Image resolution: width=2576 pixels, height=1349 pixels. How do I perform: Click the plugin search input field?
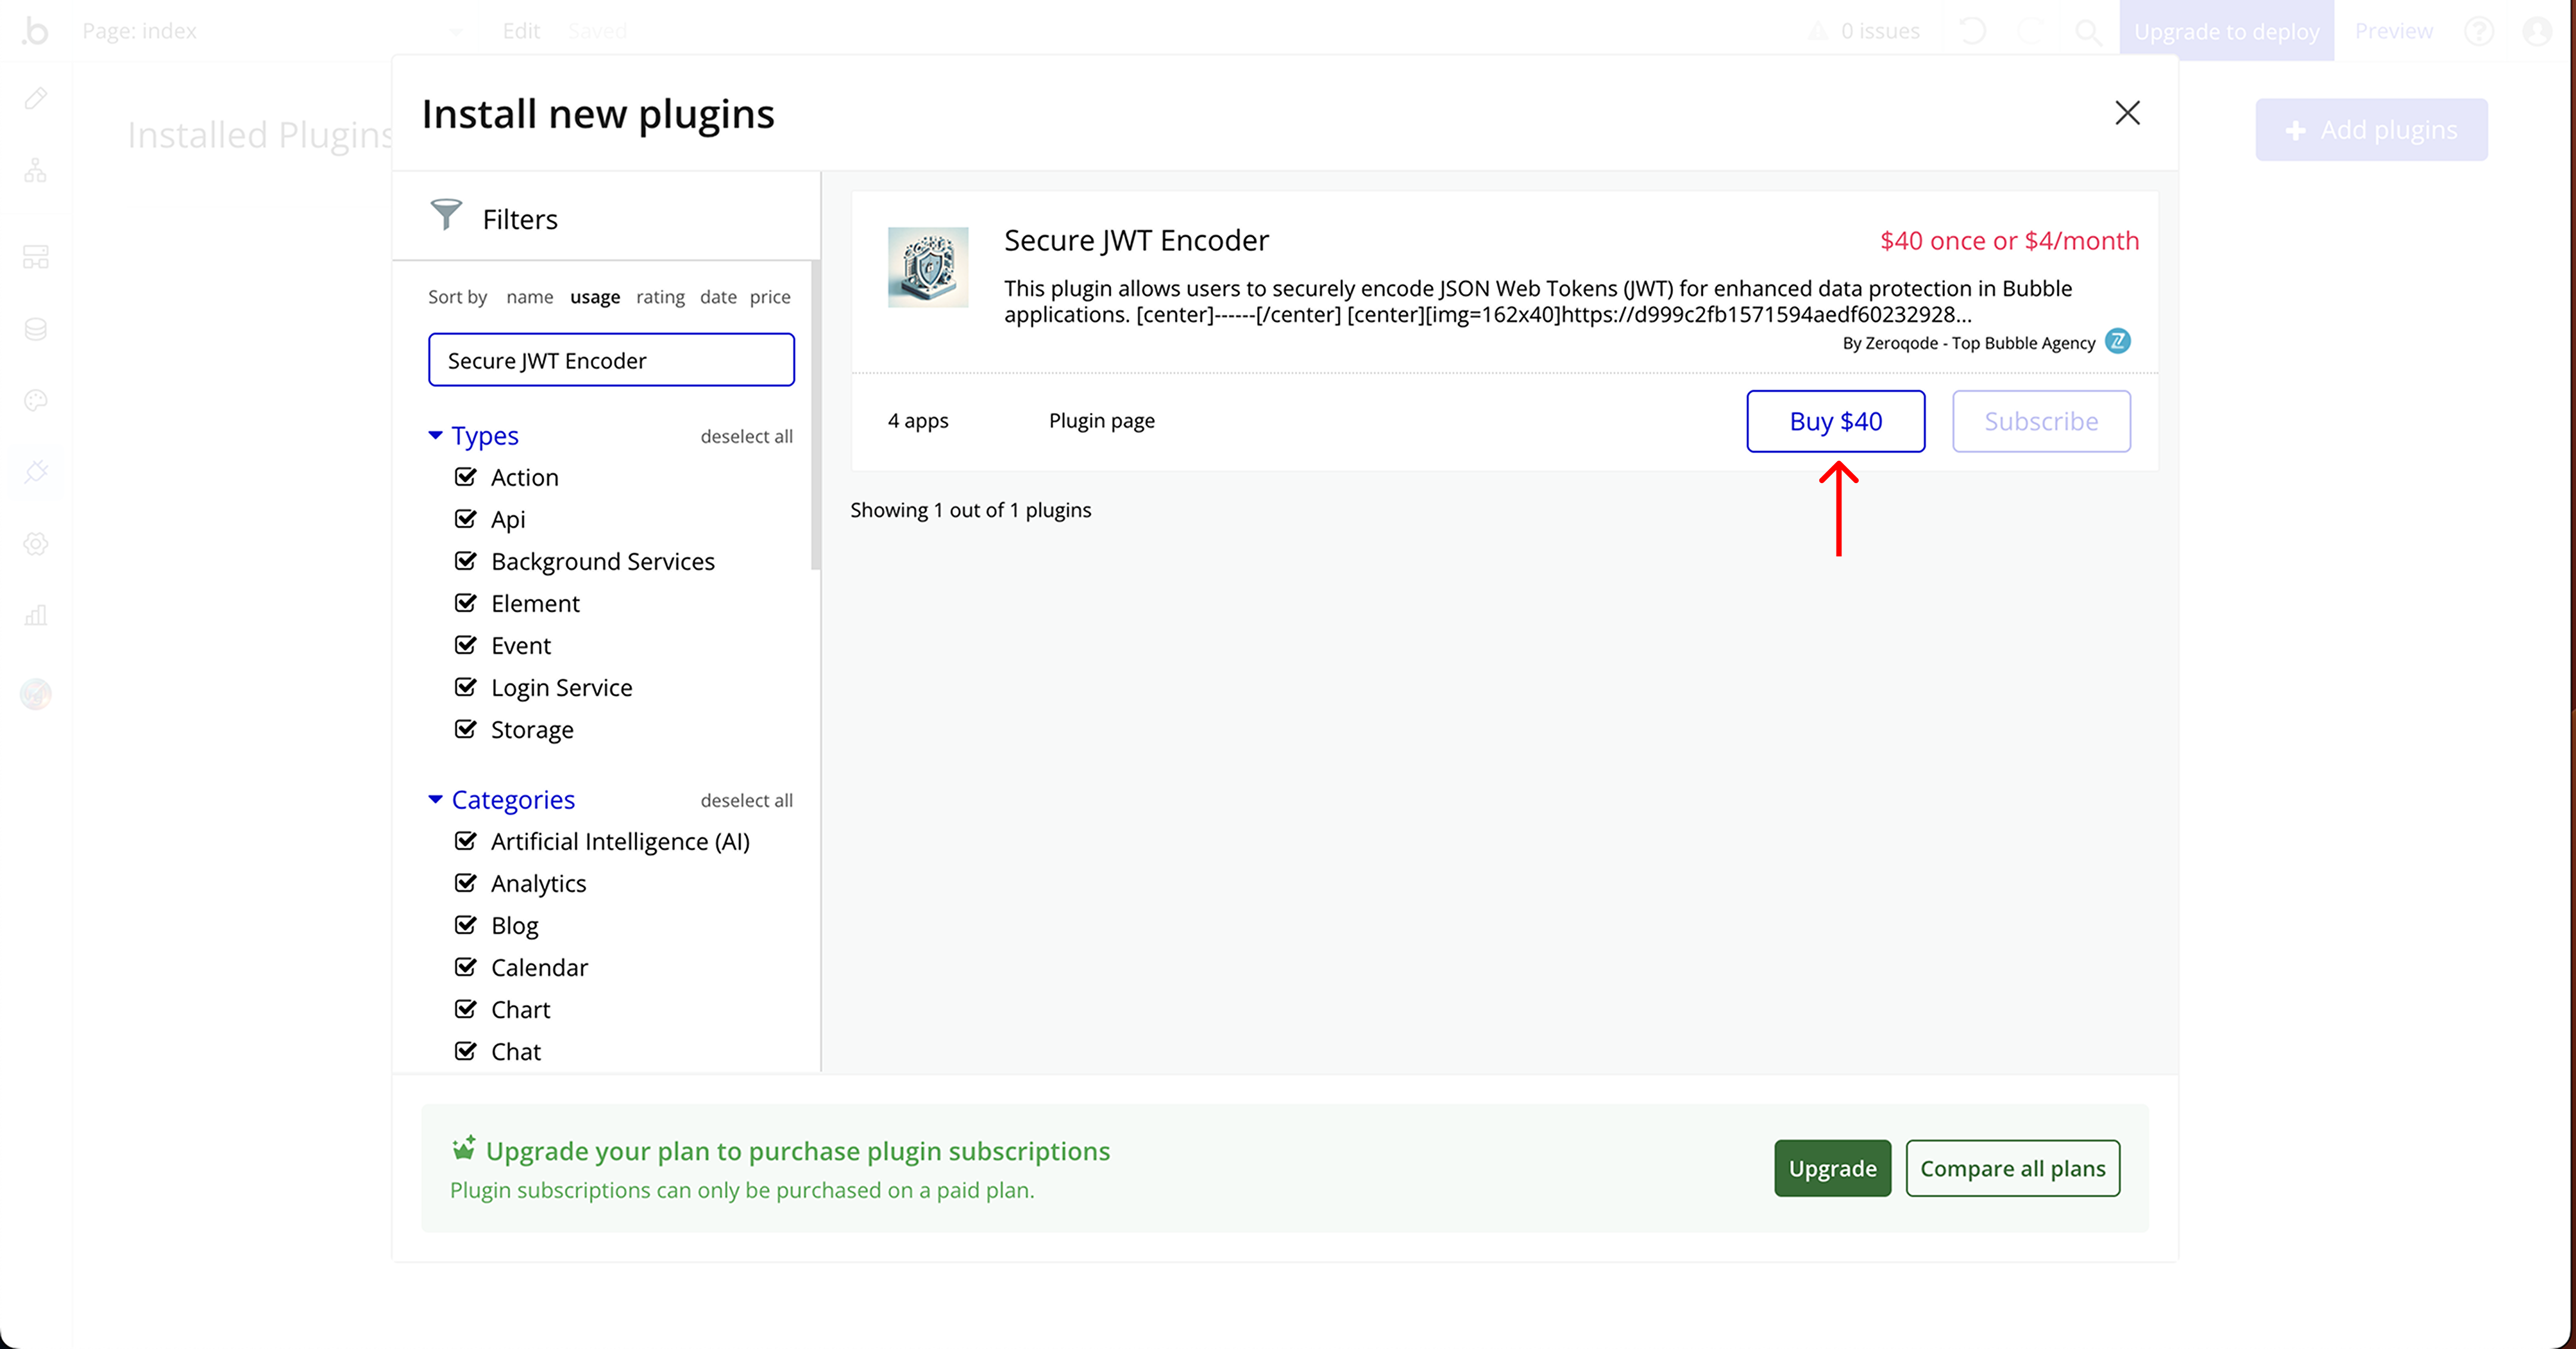(x=611, y=360)
